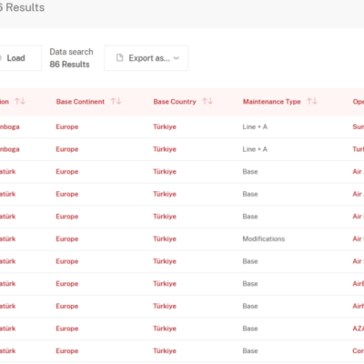Open the Türkiye link in first row
The width and height of the screenshot is (364, 364).
(165, 126)
